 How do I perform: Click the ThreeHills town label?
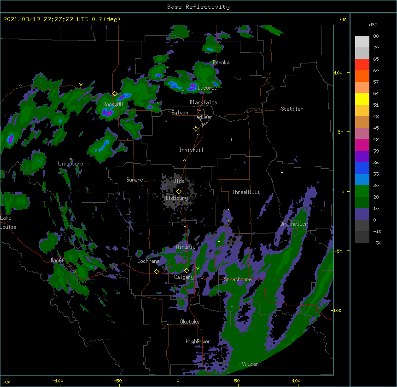point(246,192)
